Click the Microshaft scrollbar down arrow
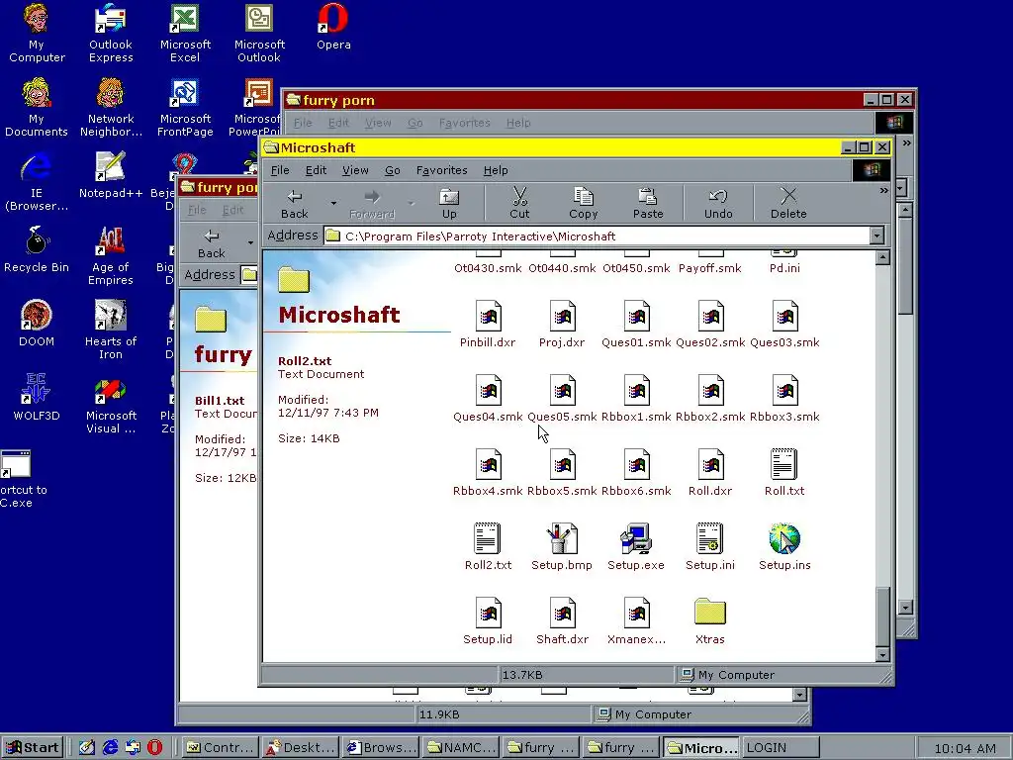 tap(882, 655)
